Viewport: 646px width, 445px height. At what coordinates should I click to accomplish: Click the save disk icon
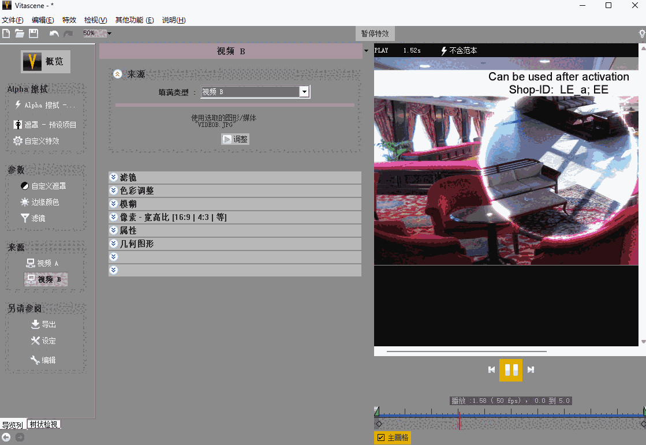(x=33, y=33)
